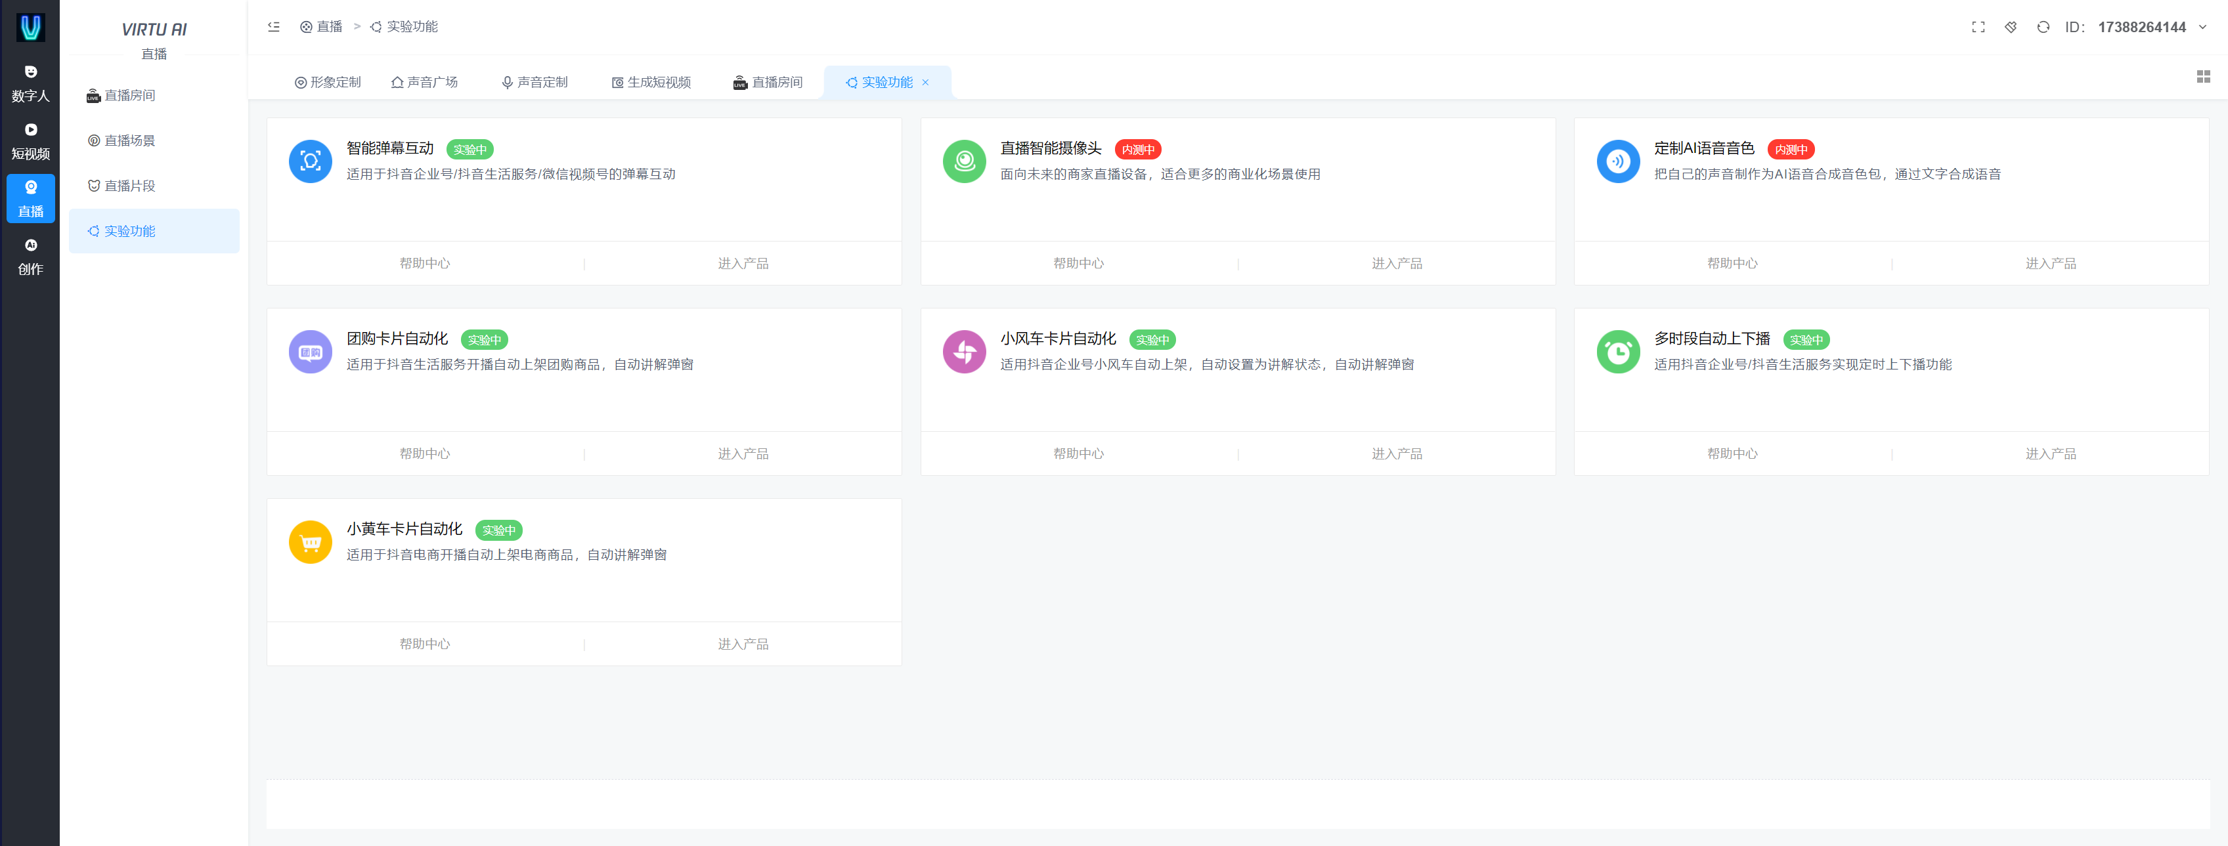This screenshot has width=2228, height=846.
Task: Select the 直播 sidebar section
Action: [30, 199]
